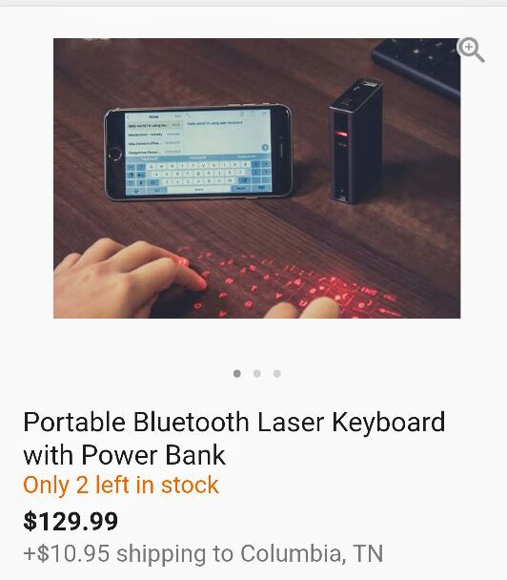Viewport: 507px width, 580px height.
Task: Click the gray bar above the product card
Action: [253, 3]
